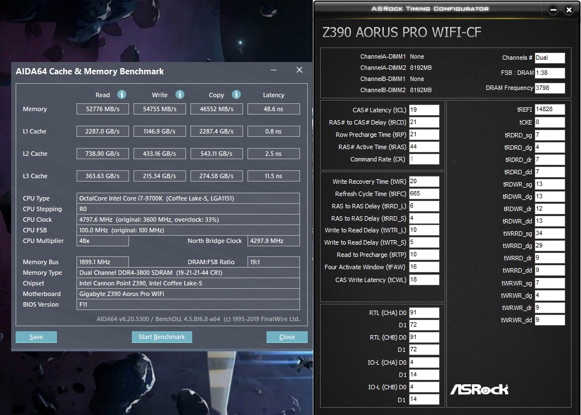Click the RAS# to CAS# Delay (tRCD) field

424,122
